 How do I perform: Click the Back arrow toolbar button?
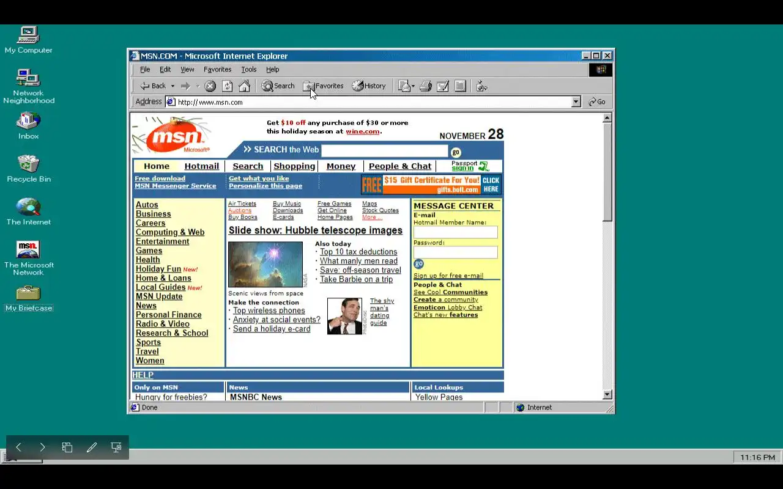click(x=153, y=86)
